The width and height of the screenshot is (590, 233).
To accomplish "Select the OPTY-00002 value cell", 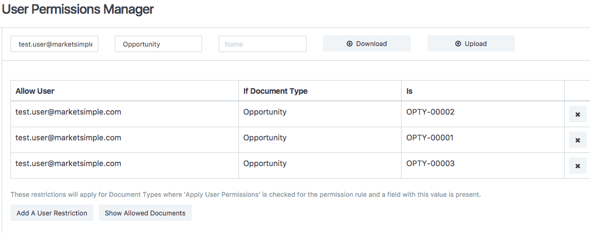I will coord(483,114).
